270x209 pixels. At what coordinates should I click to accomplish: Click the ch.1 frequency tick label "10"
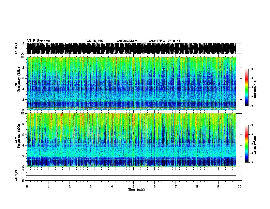[x=23, y=57]
